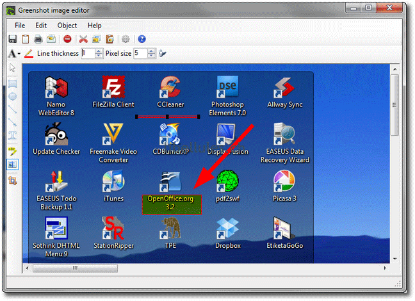Screen dimensions: 415x301
Task: Print the screenshot using the printer icon
Action: pos(38,39)
